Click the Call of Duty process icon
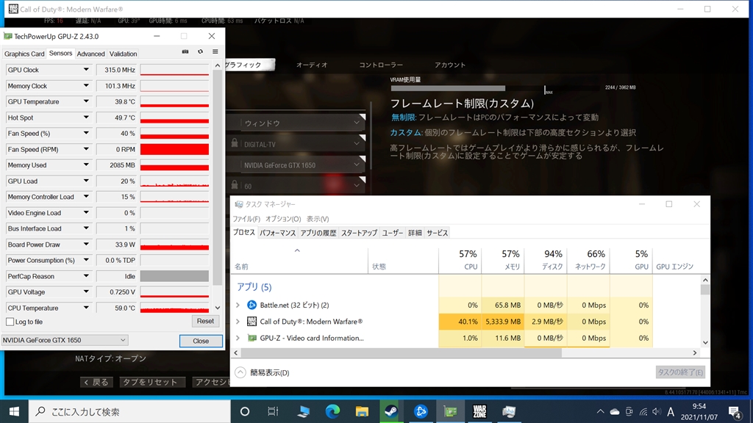Screen dimensions: 753x423 251,322
